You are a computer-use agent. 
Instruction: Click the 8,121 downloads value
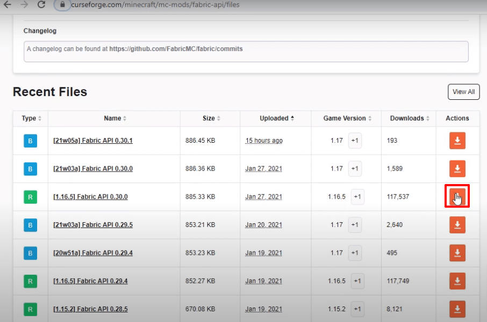pyautogui.click(x=395, y=309)
